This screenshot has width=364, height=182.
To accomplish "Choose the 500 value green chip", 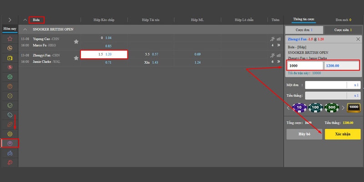I will tap(332, 108).
